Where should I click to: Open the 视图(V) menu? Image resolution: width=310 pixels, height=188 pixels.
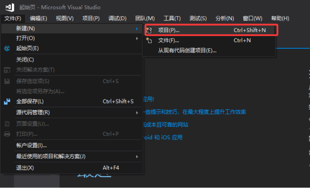pyautogui.click(x=65, y=19)
